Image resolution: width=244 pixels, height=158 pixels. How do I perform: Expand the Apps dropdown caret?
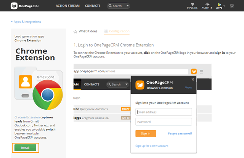224,6
